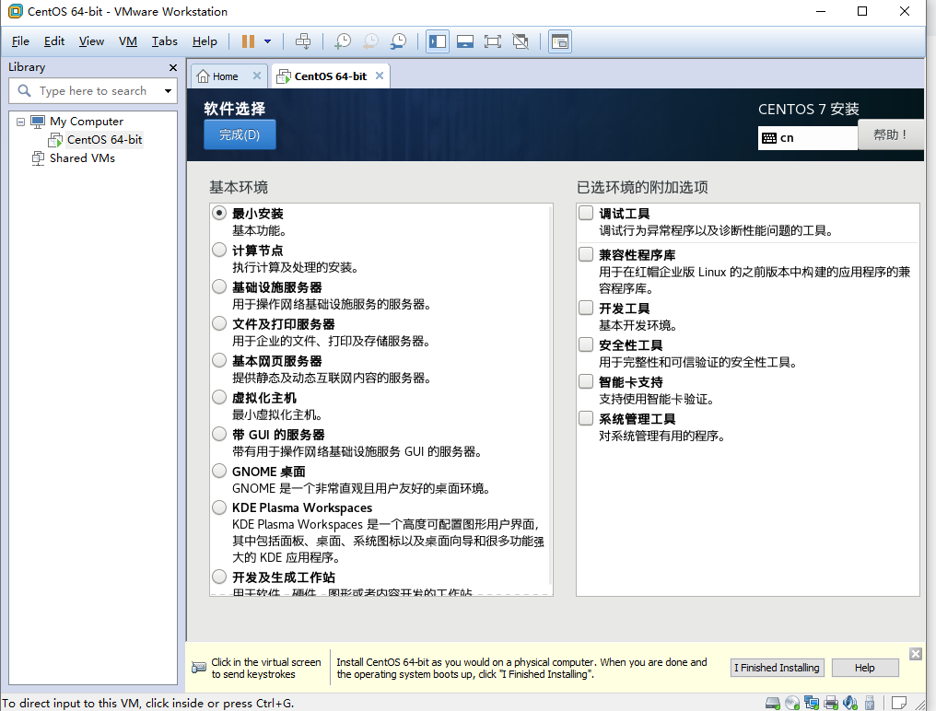Enable the 开发工具 checkbox
The height and width of the screenshot is (711, 936).
click(x=586, y=308)
